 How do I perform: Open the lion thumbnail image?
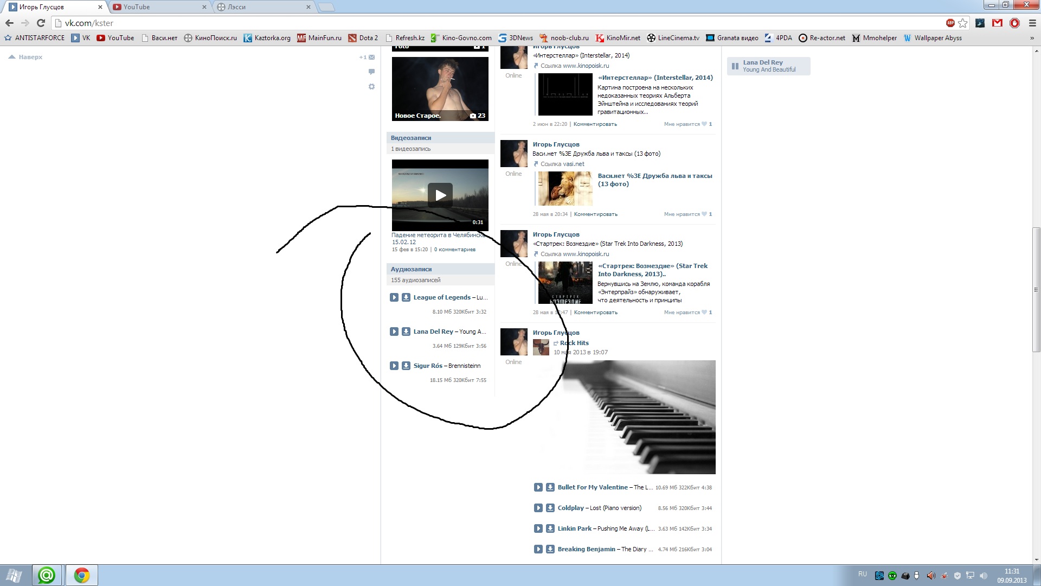565,188
